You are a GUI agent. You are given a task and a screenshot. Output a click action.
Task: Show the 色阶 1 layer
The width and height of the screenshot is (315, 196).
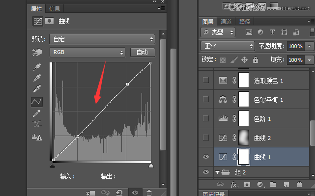tap(206, 118)
